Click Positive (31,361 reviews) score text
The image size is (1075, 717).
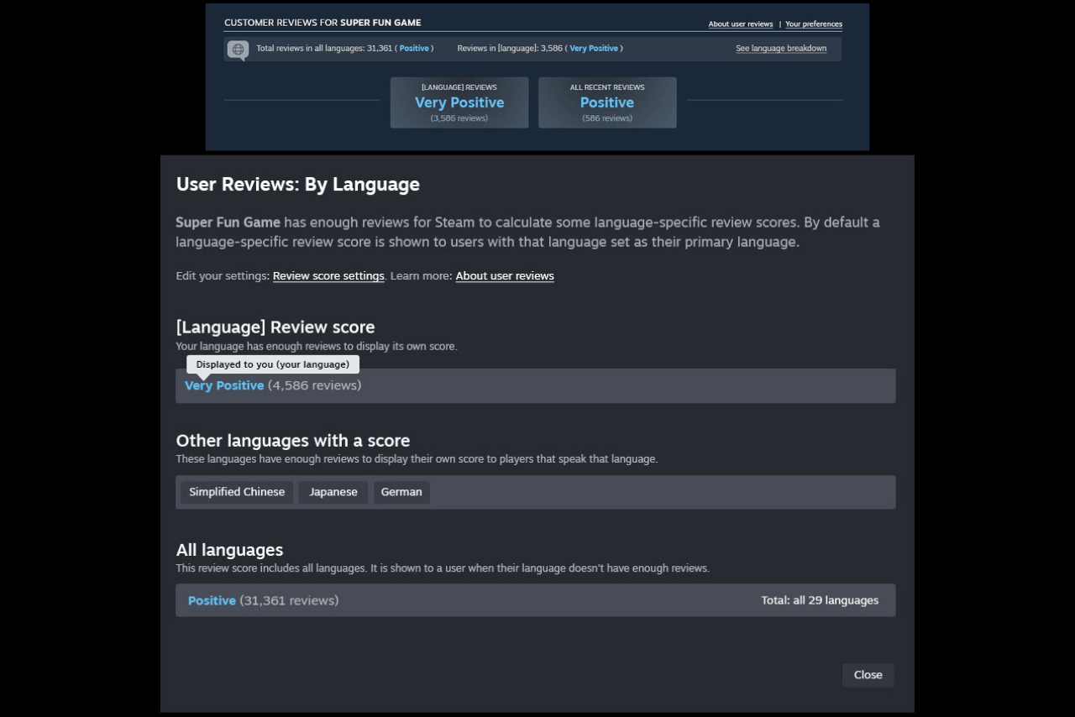click(x=263, y=600)
